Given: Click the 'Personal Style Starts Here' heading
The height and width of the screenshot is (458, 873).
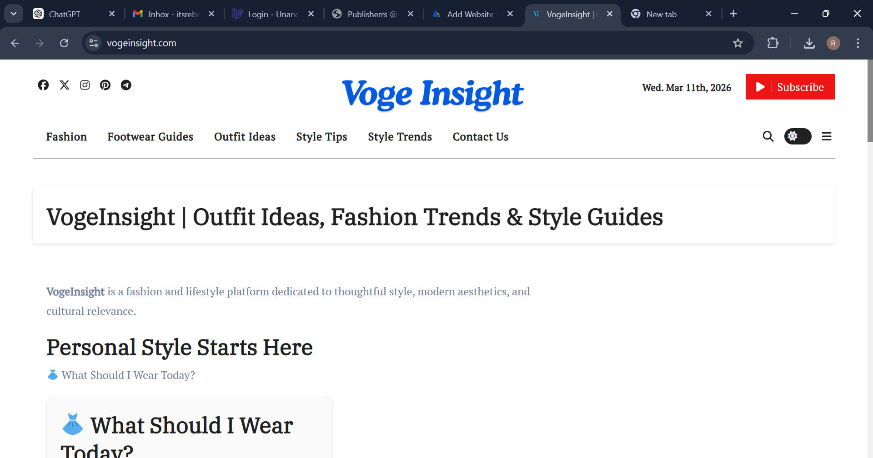Looking at the screenshot, I should 180,348.
